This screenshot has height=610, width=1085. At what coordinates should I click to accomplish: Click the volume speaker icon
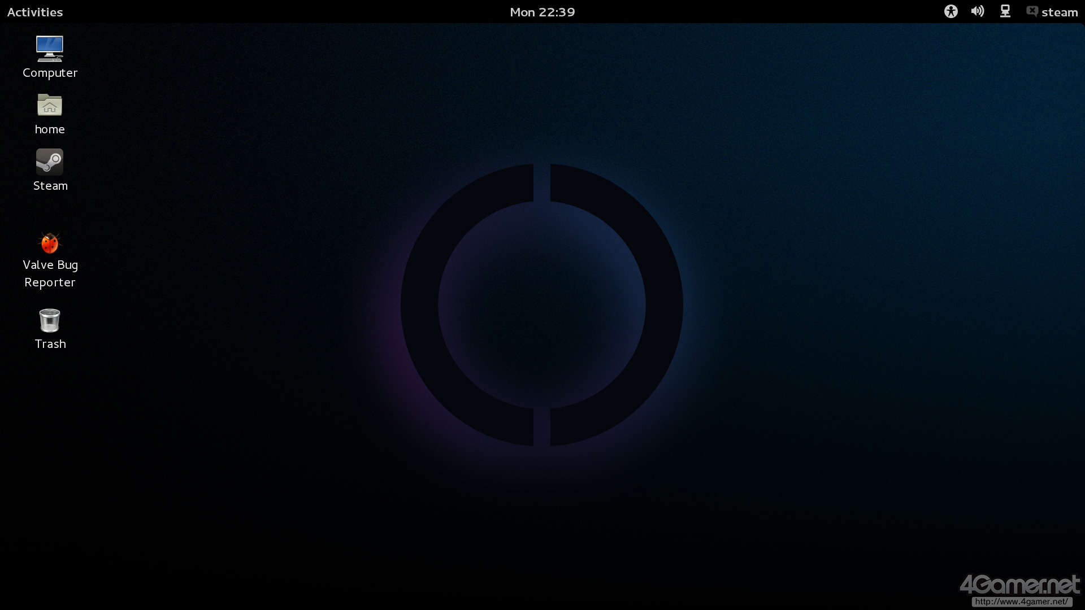(x=977, y=11)
